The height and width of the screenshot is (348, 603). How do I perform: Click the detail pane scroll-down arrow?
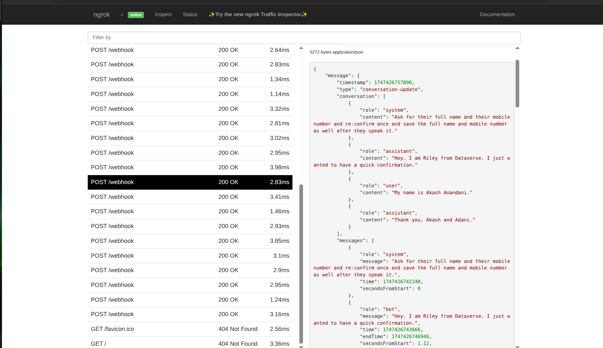pos(517,346)
